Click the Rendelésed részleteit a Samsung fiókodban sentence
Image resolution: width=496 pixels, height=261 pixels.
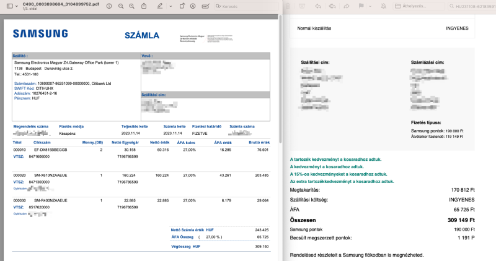[x=356, y=255]
